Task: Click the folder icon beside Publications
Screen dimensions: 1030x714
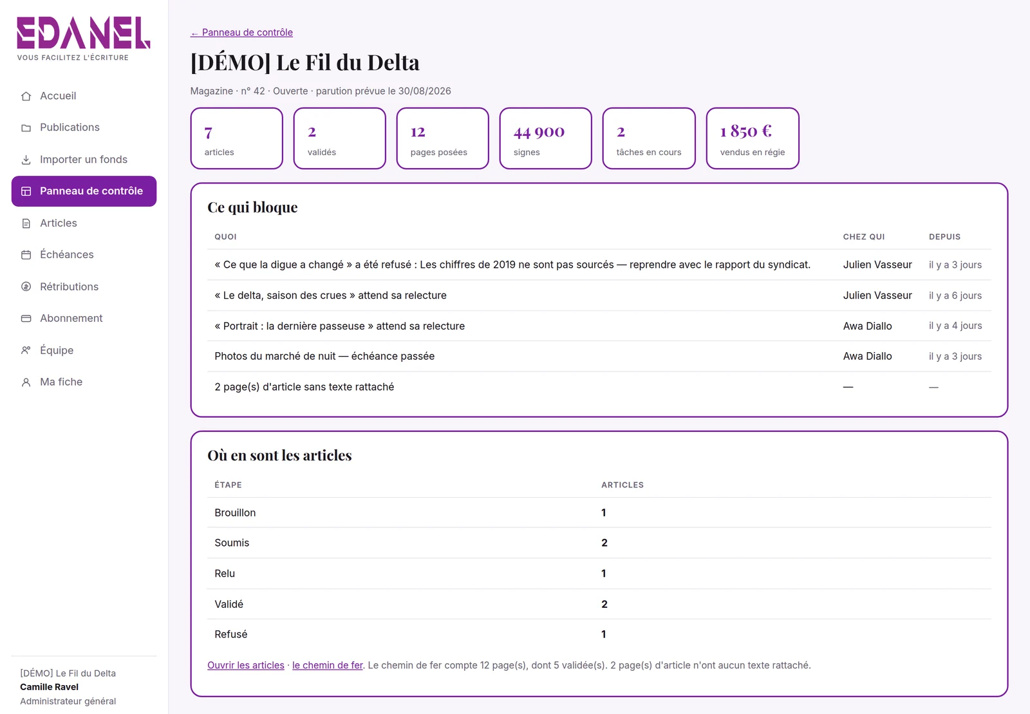Action: pyautogui.click(x=26, y=128)
